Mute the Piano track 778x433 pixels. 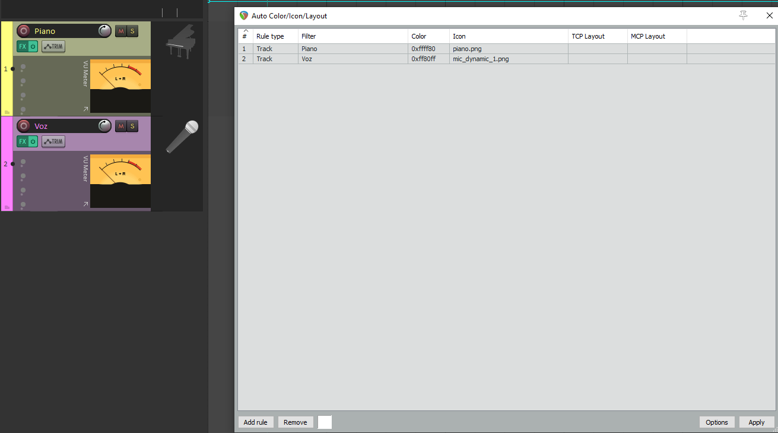pos(121,31)
